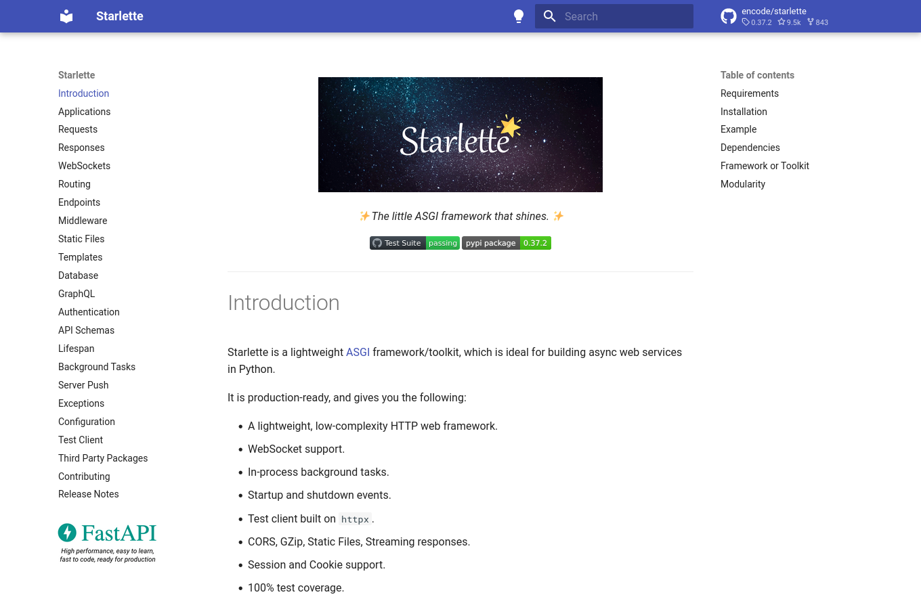
Task: Select Responses in sidebar
Action: point(81,148)
